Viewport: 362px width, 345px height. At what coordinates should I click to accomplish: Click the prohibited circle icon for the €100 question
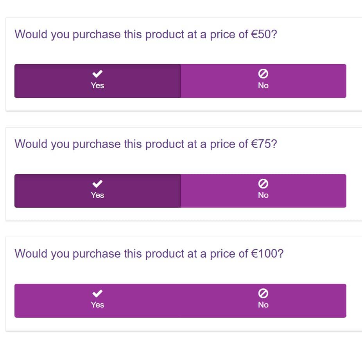(263, 293)
